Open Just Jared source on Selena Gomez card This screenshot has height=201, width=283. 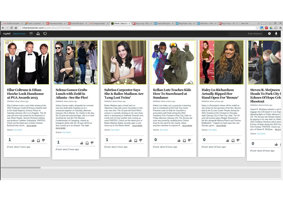pos(66,132)
